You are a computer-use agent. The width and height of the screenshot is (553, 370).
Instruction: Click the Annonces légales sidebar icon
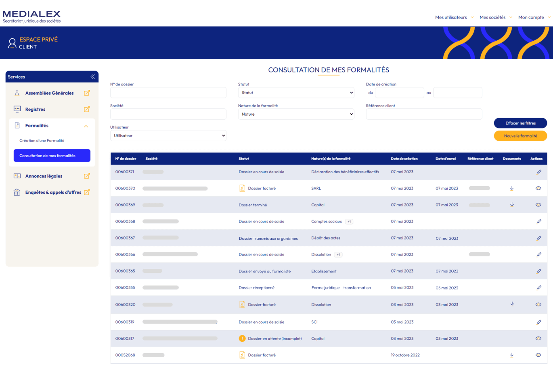17,176
